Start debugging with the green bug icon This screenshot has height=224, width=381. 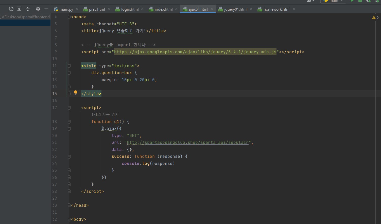(x=360, y=1)
